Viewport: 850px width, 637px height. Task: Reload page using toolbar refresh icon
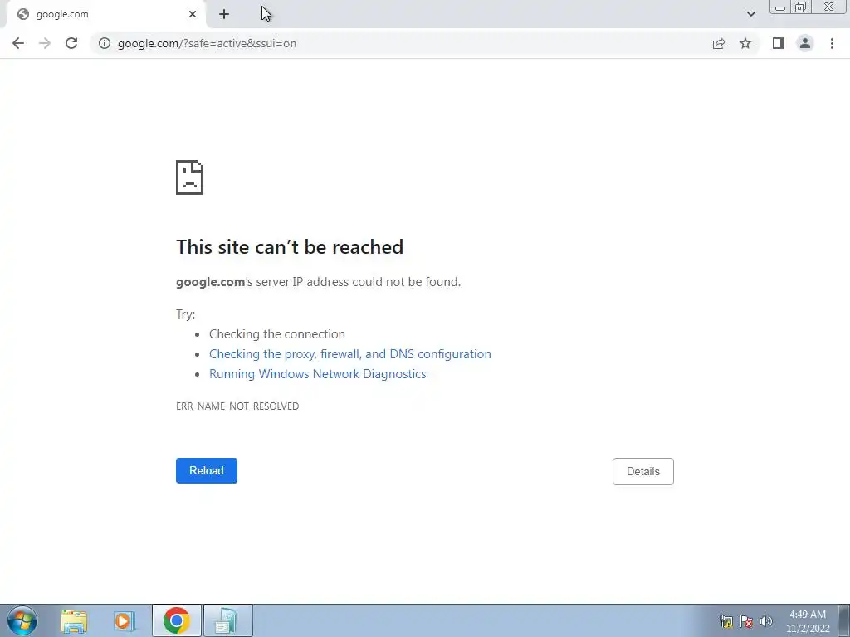71,43
